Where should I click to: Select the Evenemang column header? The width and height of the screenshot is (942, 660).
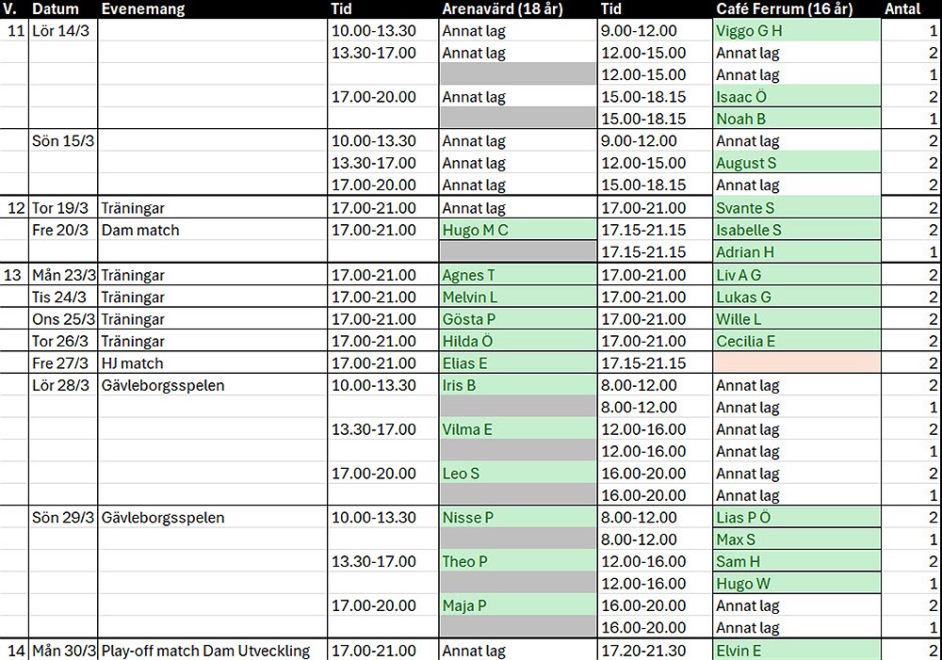click(143, 9)
